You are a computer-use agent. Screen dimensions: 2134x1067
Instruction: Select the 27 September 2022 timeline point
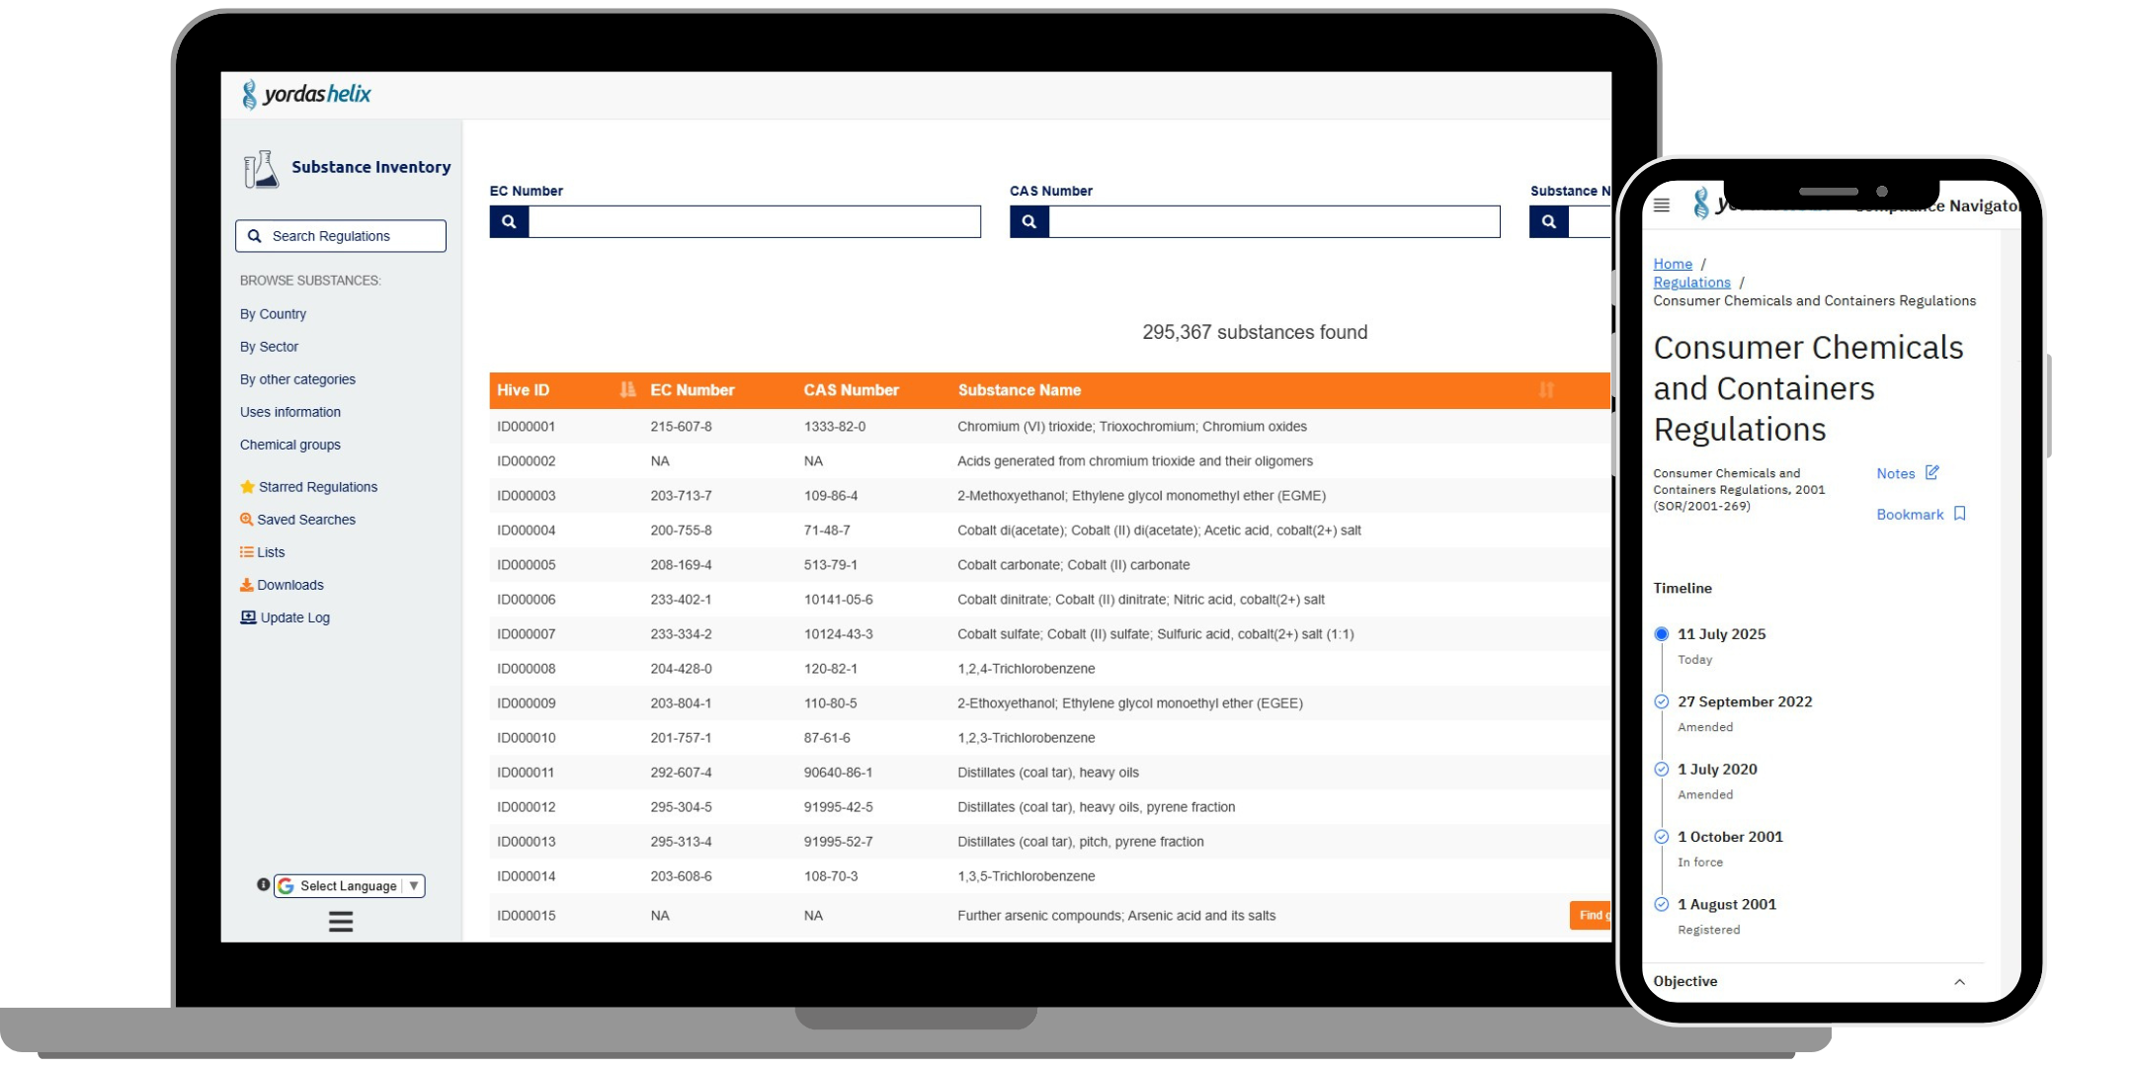[x=1662, y=701]
